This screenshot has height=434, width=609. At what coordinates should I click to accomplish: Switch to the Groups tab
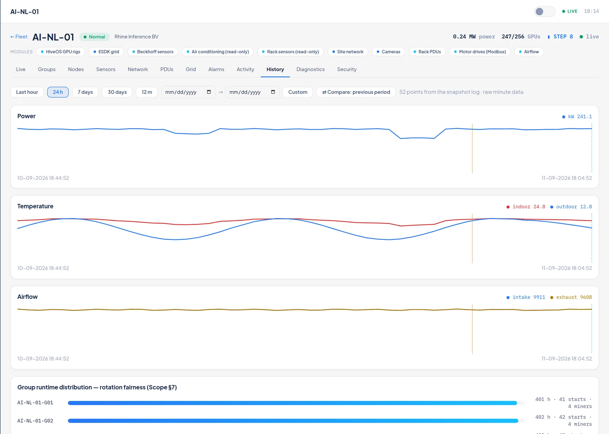point(47,70)
